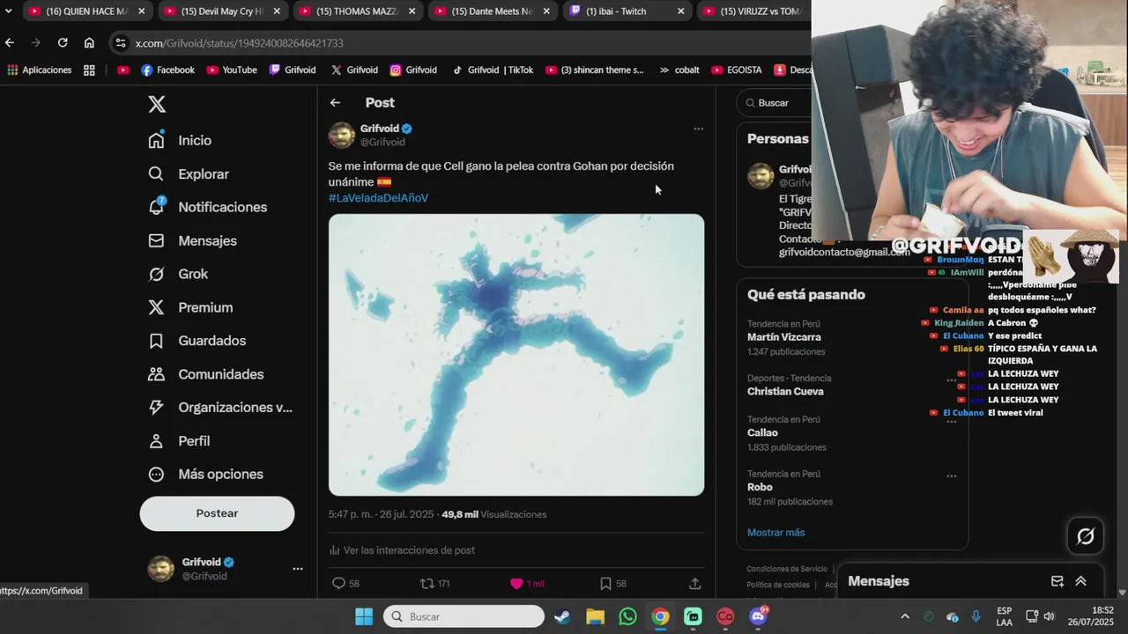The width and height of the screenshot is (1128, 634).
Task: Toggle bookmark icon with 58
Action: tap(605, 583)
